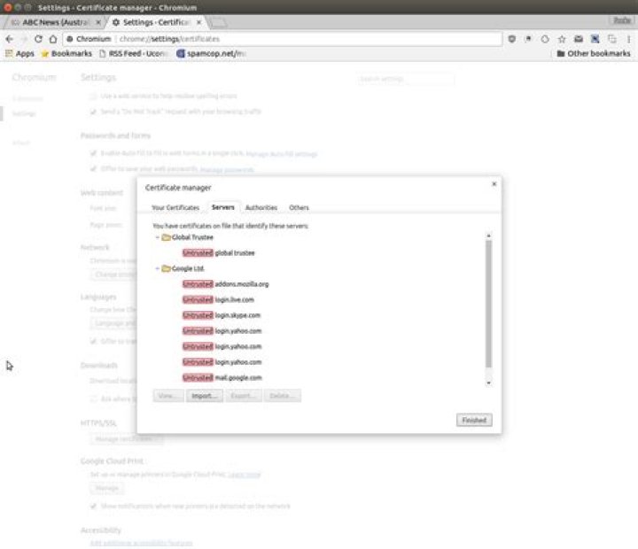Open the Cloud Print Learn more link

245,475
